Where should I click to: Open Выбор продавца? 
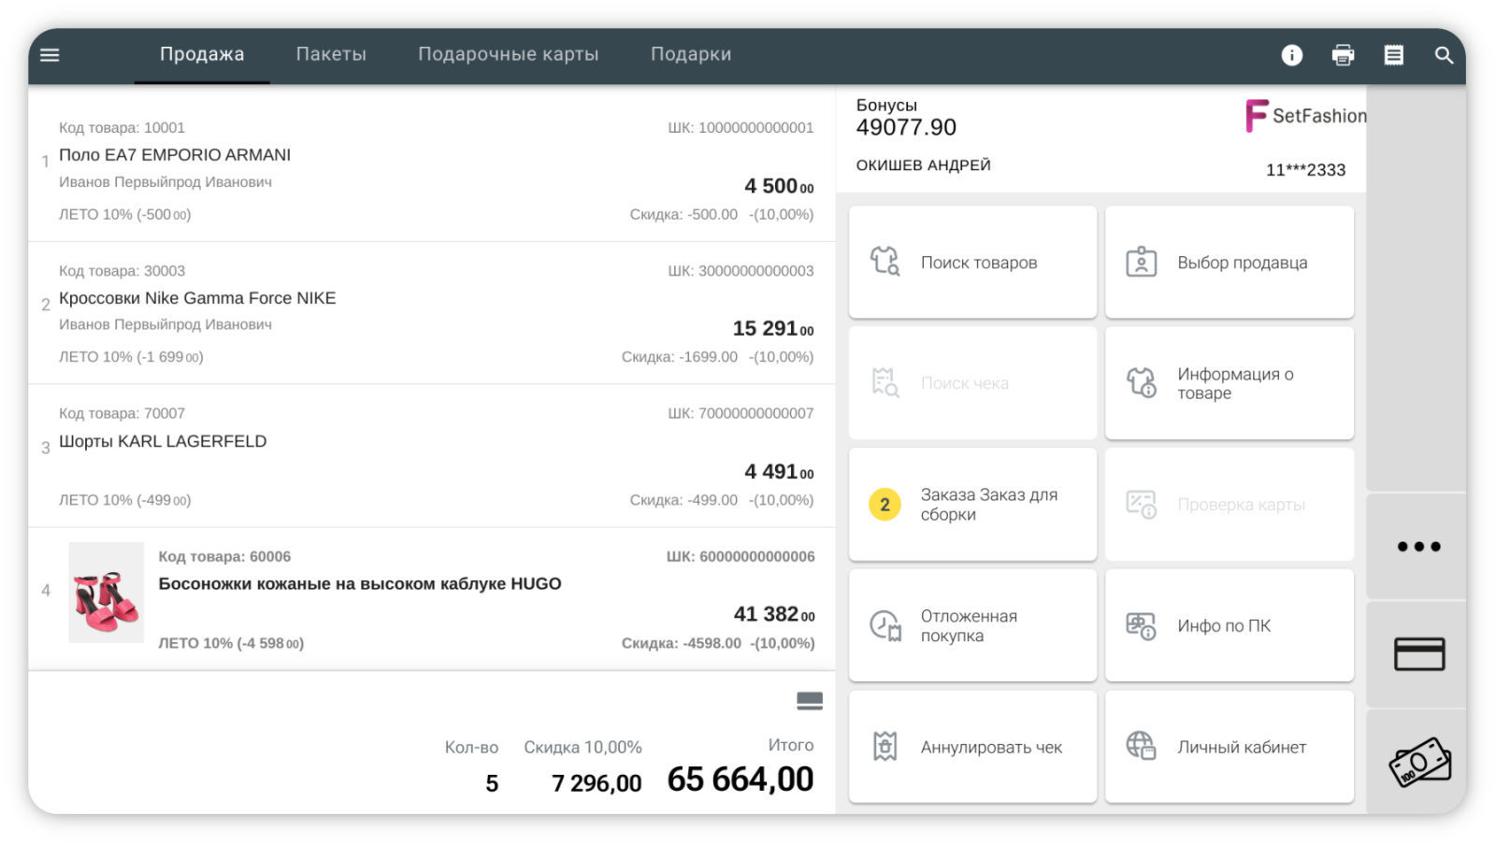tap(1229, 263)
